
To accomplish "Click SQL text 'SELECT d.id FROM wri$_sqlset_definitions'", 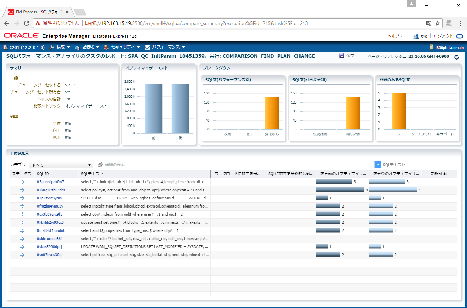I will (145, 198).
